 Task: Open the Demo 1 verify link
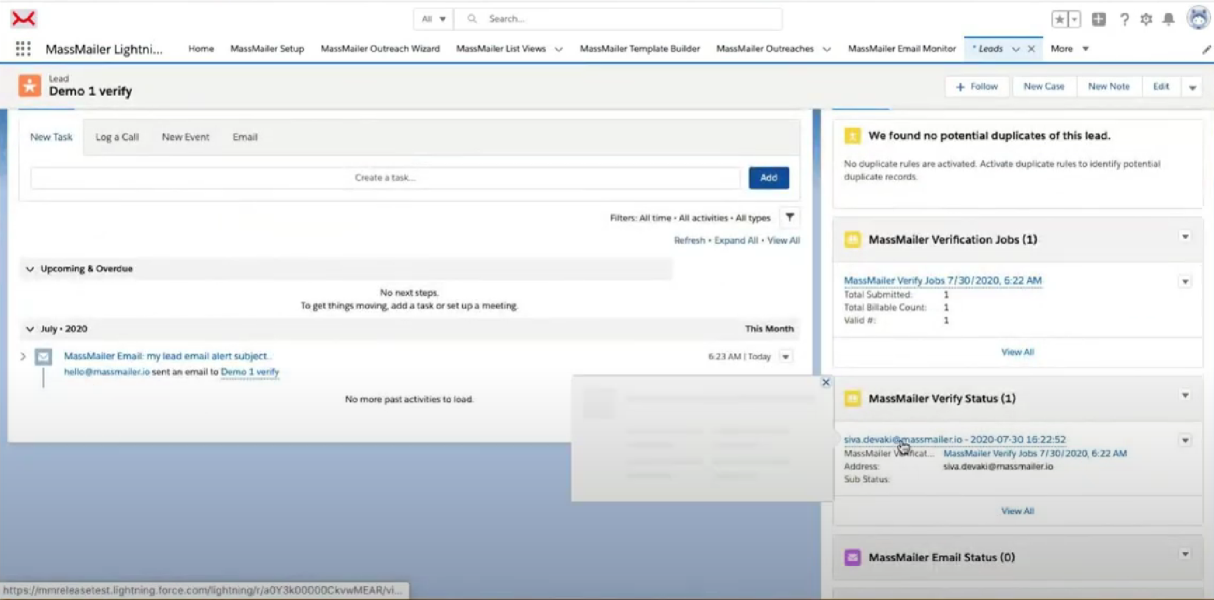coord(250,372)
